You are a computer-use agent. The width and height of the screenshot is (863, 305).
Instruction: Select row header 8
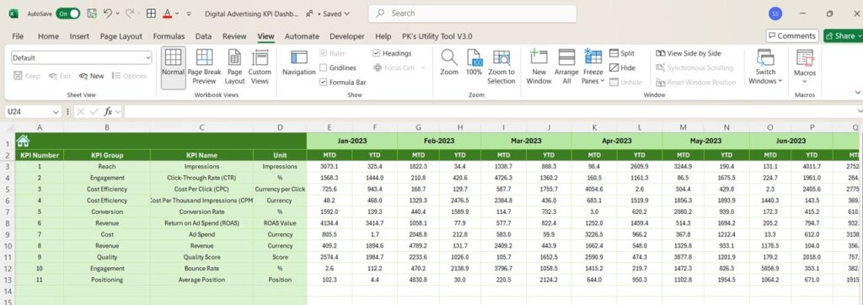[x=8, y=223]
